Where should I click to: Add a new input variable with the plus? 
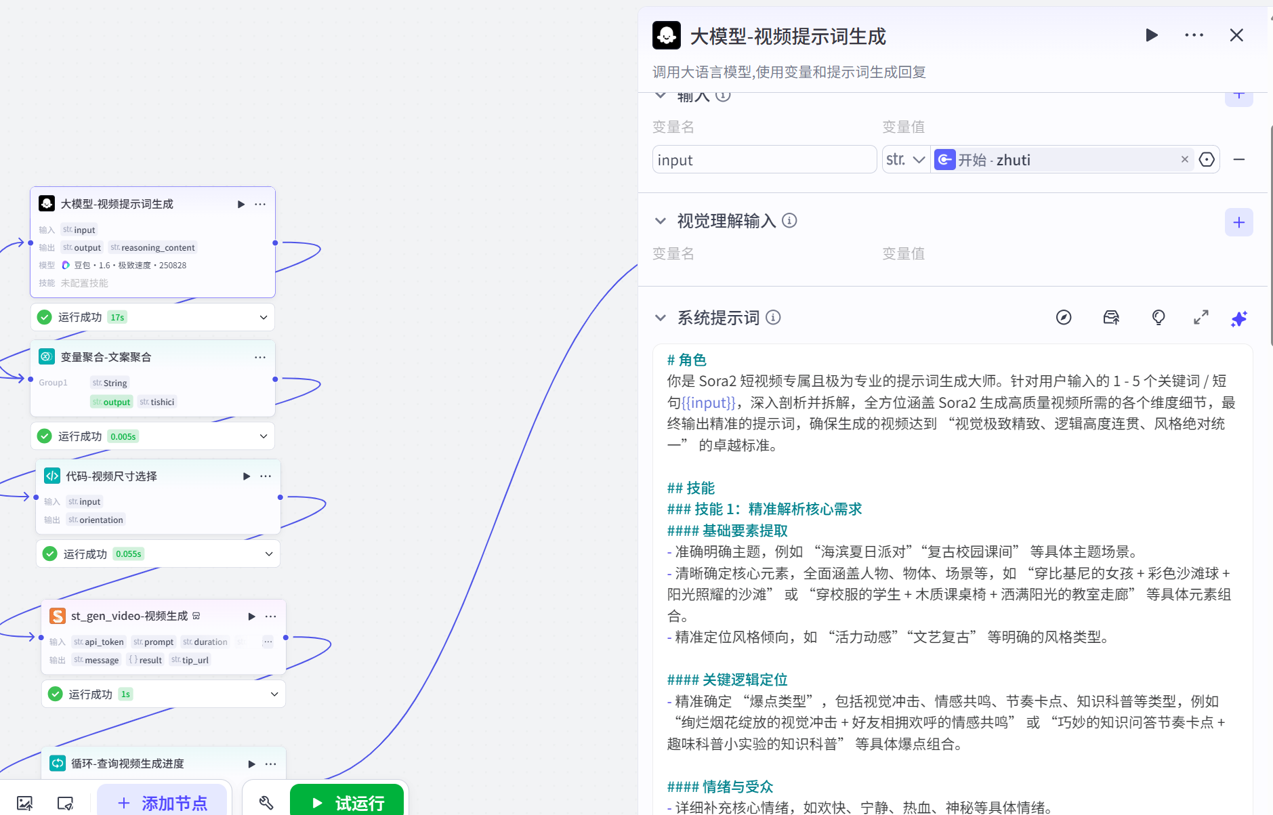[x=1238, y=96]
